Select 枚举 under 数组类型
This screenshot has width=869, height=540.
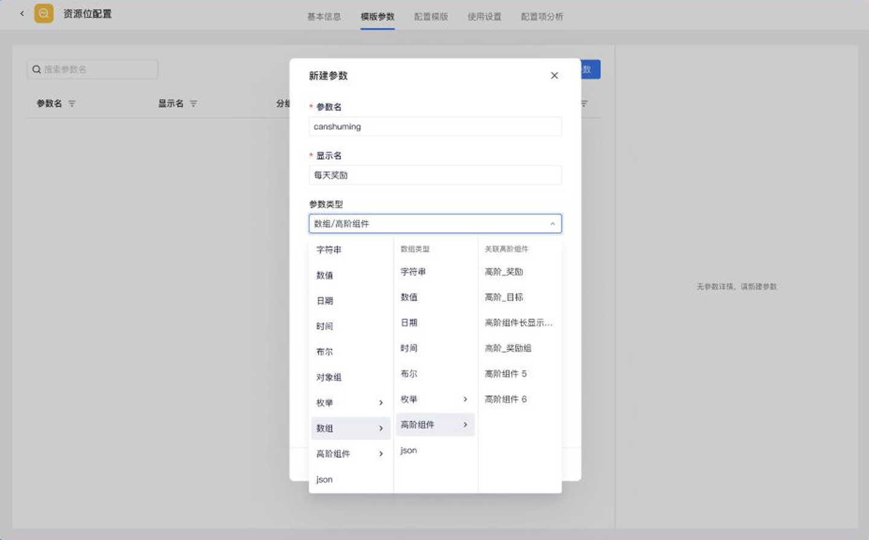point(435,399)
